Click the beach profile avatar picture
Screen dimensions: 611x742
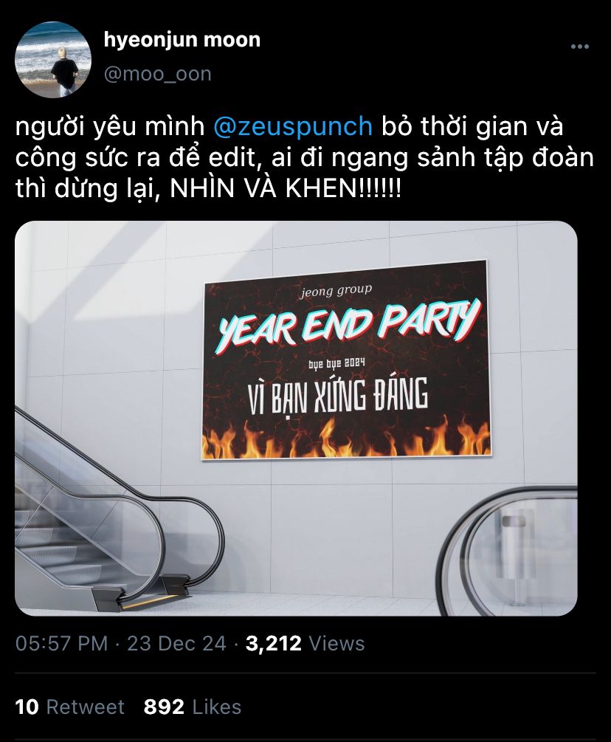(53, 59)
